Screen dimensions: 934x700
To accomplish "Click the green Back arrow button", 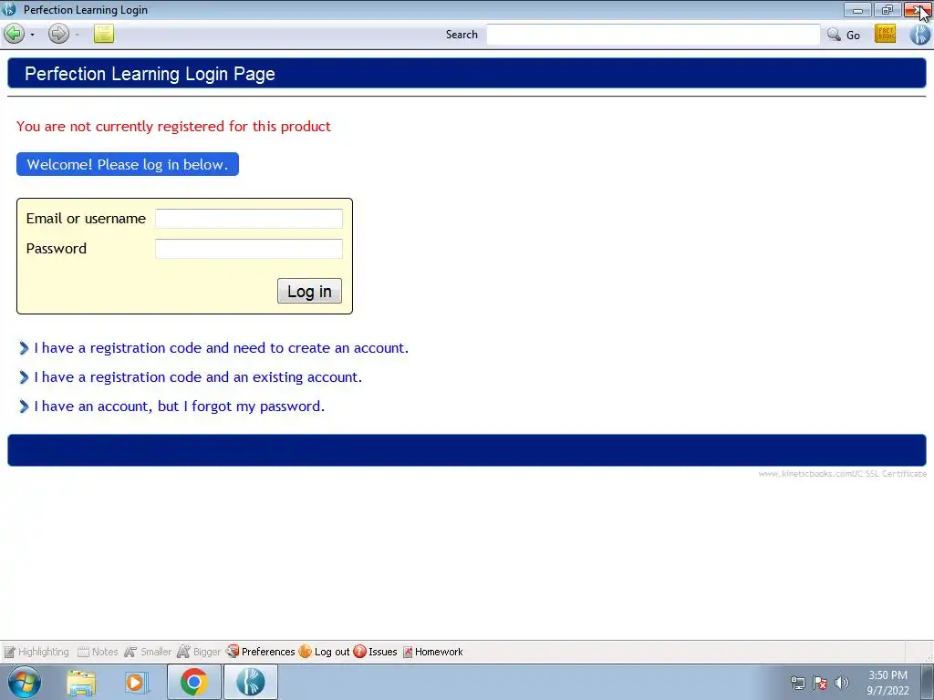I will coord(15,34).
